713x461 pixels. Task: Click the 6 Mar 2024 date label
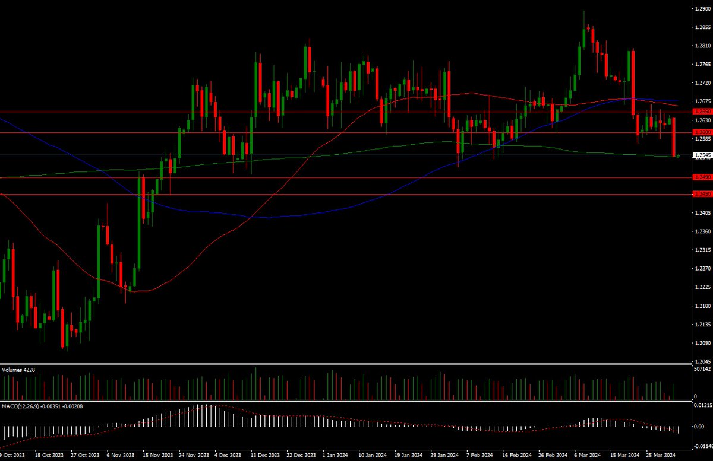click(588, 456)
